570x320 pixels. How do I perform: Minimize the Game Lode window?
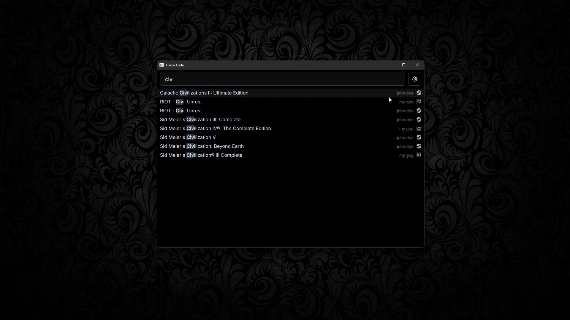(390, 65)
